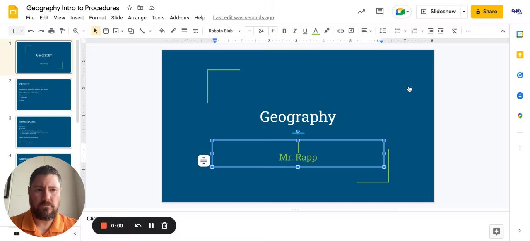Toggle underline formatting
530x241 pixels.
click(x=305, y=31)
